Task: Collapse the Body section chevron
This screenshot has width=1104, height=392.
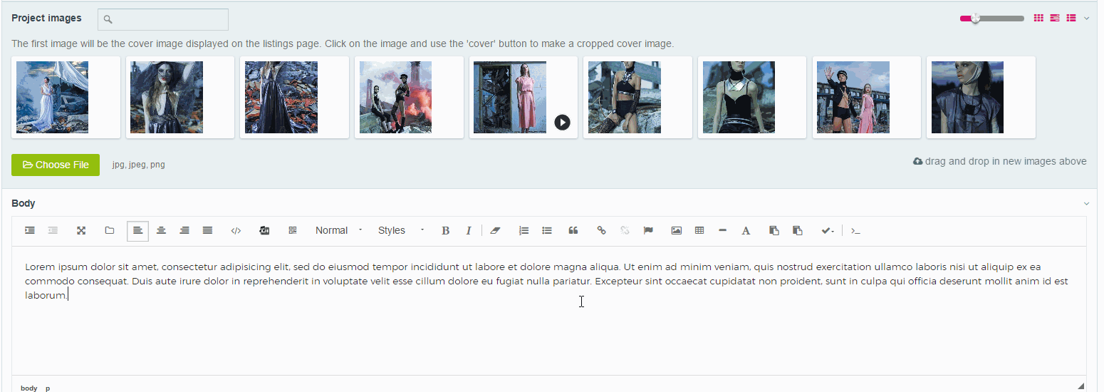Action: pos(1086,204)
